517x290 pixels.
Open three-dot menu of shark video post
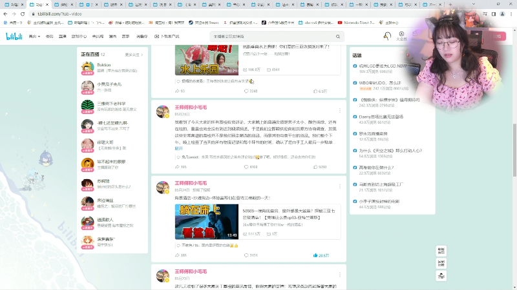click(x=340, y=186)
